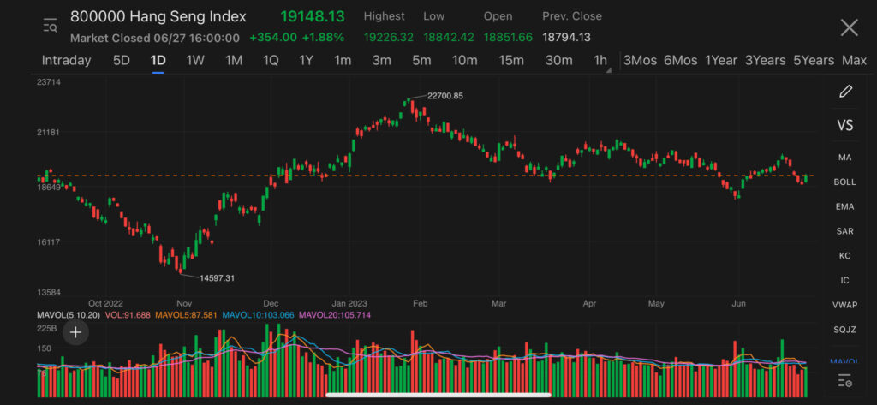Screen dimensions: 877x405
Task: Set range to Max
Action: 854,61
